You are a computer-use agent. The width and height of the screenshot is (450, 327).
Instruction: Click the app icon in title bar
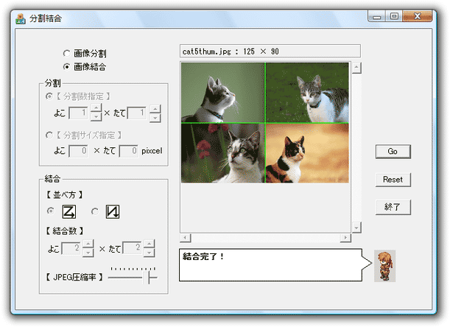coord(21,18)
